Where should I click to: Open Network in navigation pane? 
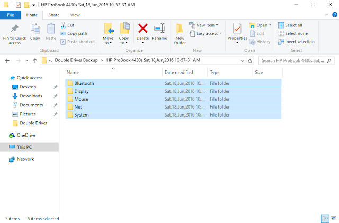[25, 159]
